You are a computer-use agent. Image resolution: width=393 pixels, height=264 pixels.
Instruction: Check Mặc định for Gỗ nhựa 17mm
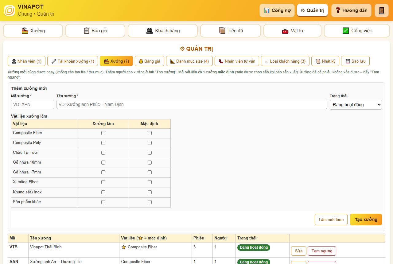(150, 172)
